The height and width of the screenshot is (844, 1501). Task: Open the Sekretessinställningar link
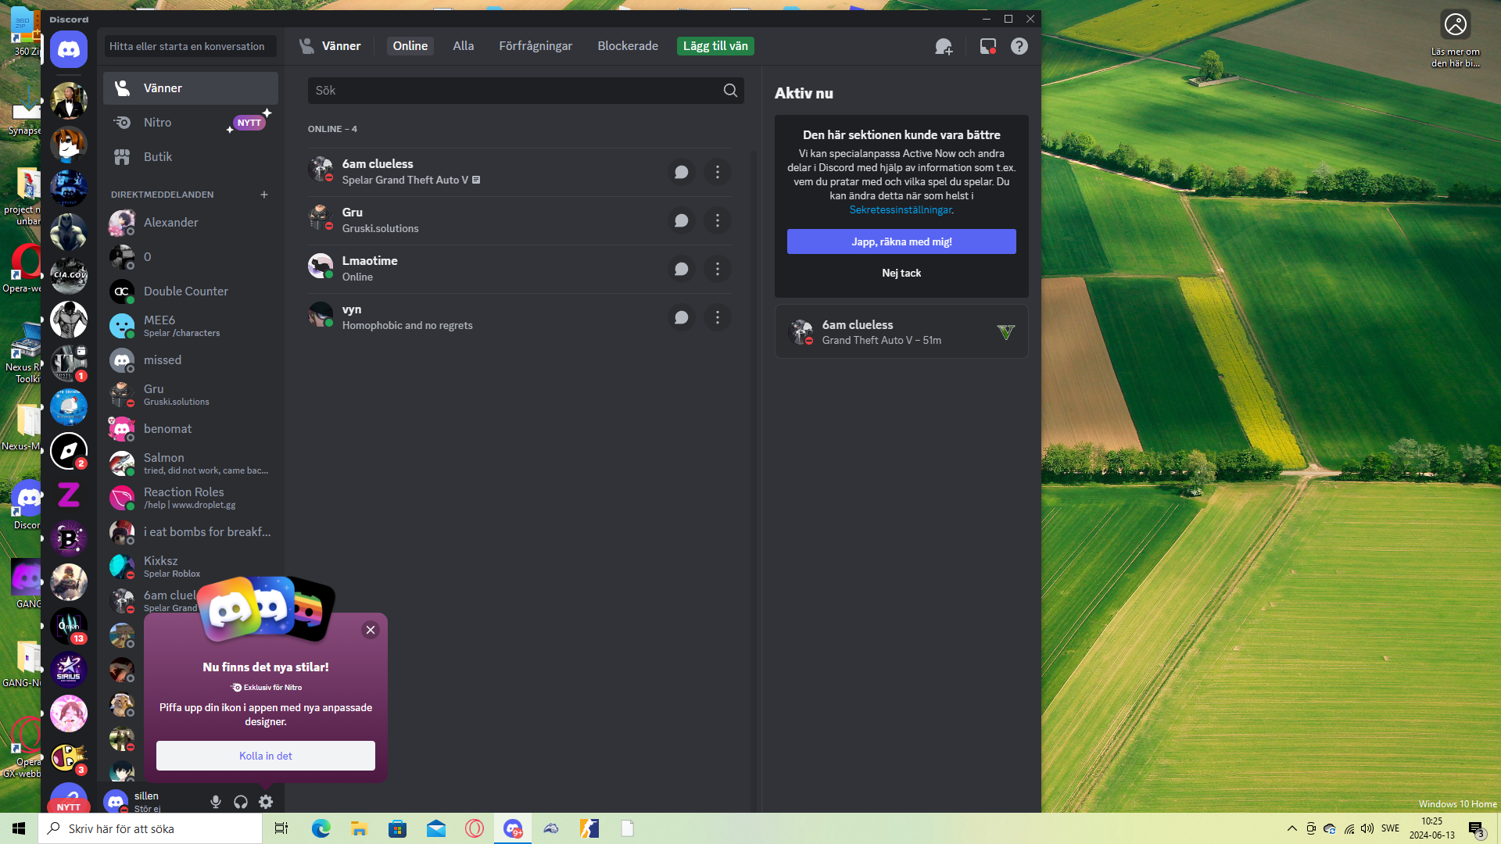(x=900, y=210)
